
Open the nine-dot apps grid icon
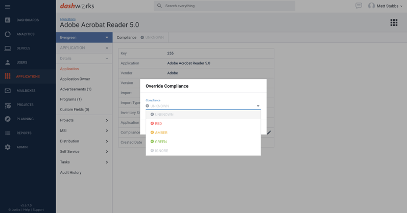tap(394, 22)
